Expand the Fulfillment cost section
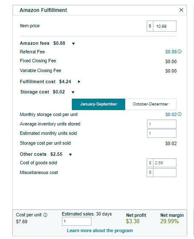 (x=79, y=82)
